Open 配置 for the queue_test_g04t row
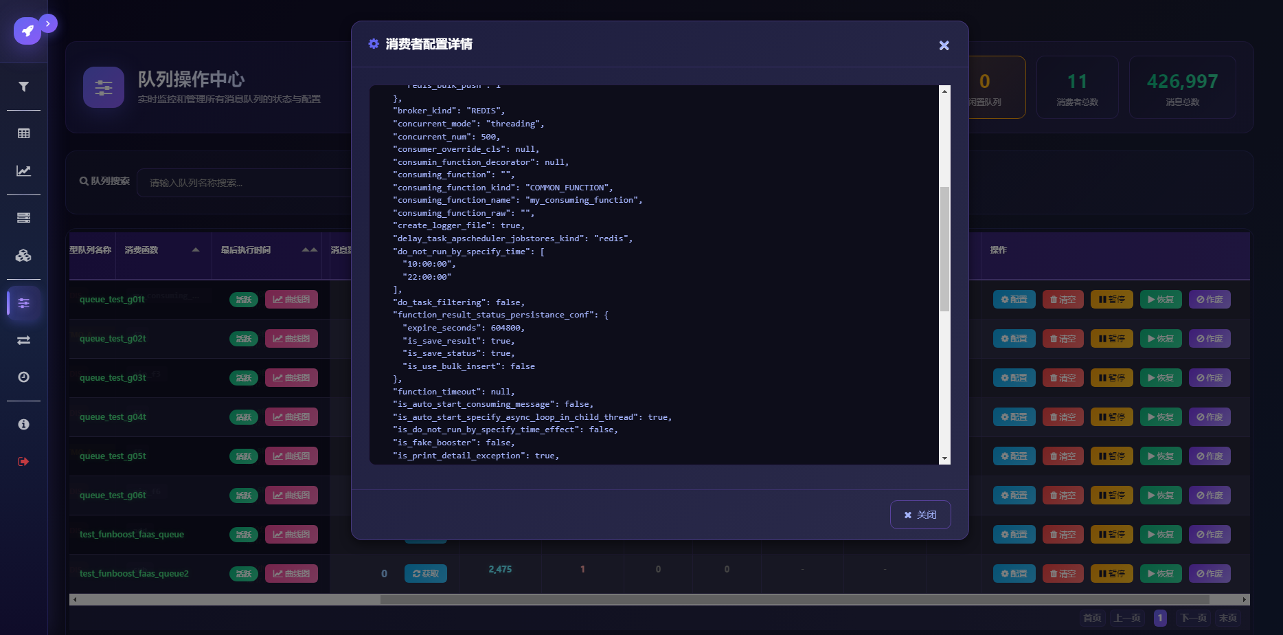 click(1014, 417)
